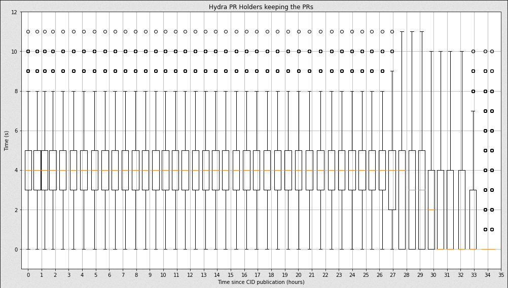This screenshot has height=288, width=508.
Task: Click the x-axis label "Time since CID publication (hours)"
Action: 261,282
